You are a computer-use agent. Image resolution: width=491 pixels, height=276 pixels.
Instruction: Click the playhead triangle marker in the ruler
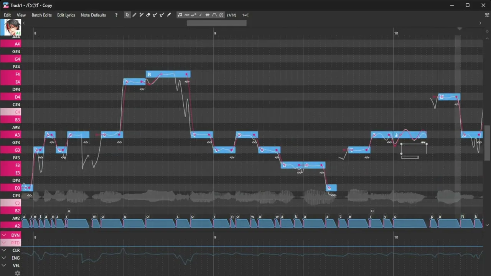click(459, 29)
